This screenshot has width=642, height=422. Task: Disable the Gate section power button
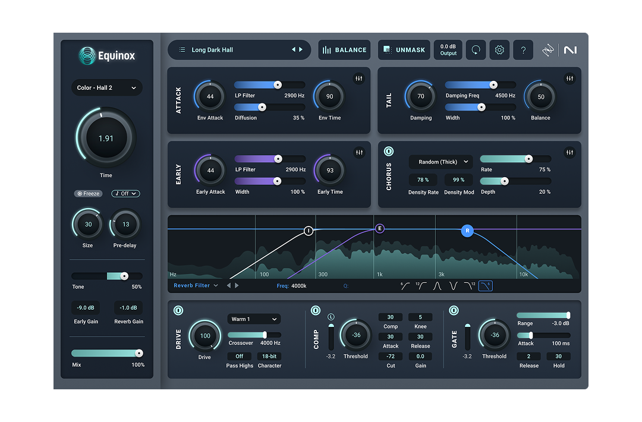point(454,310)
